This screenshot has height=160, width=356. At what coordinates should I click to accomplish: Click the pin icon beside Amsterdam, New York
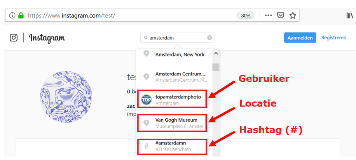tap(147, 53)
